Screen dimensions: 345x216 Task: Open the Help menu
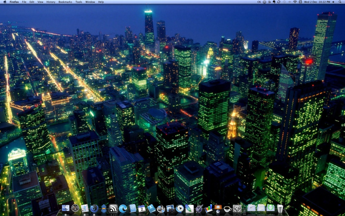coord(101,2)
